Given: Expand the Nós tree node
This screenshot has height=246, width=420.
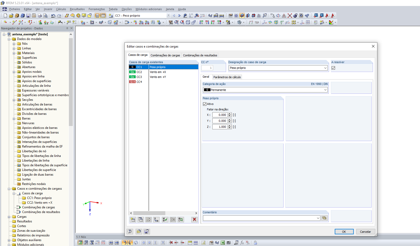Looking at the screenshot, I should [x=14, y=44].
